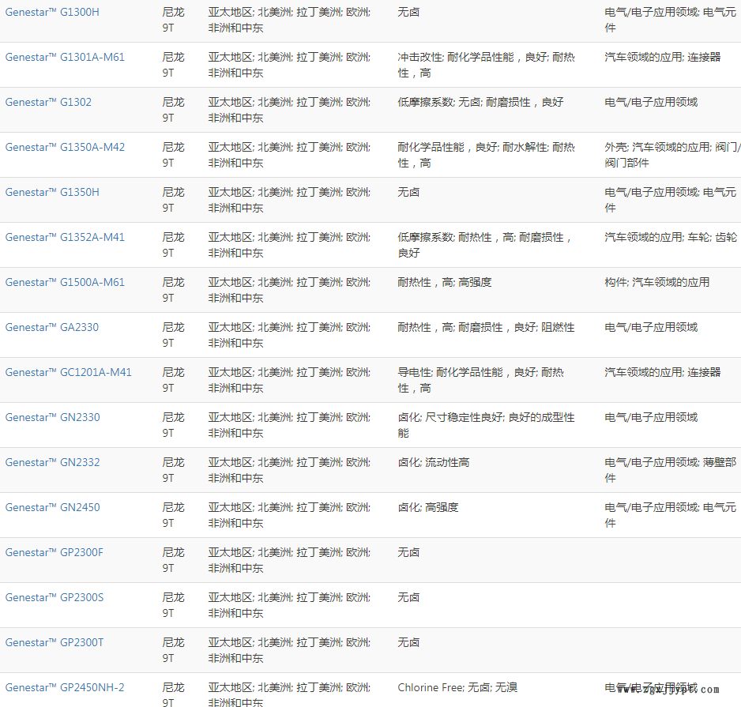Open the Genestar G1350H link

click(52, 193)
